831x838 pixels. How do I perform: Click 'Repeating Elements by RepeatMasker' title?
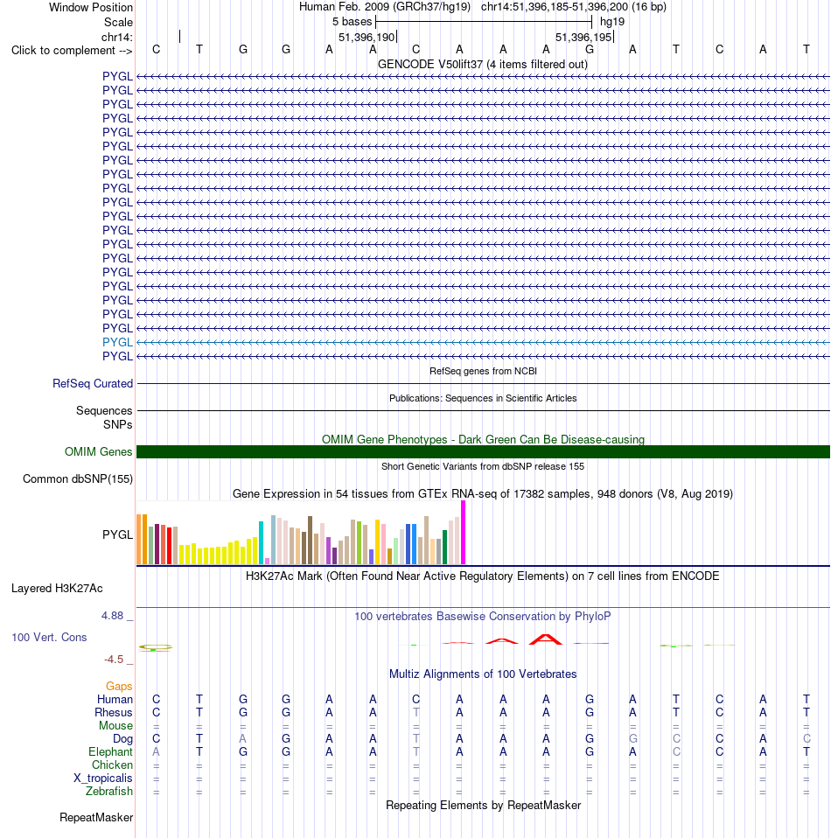[x=483, y=806]
